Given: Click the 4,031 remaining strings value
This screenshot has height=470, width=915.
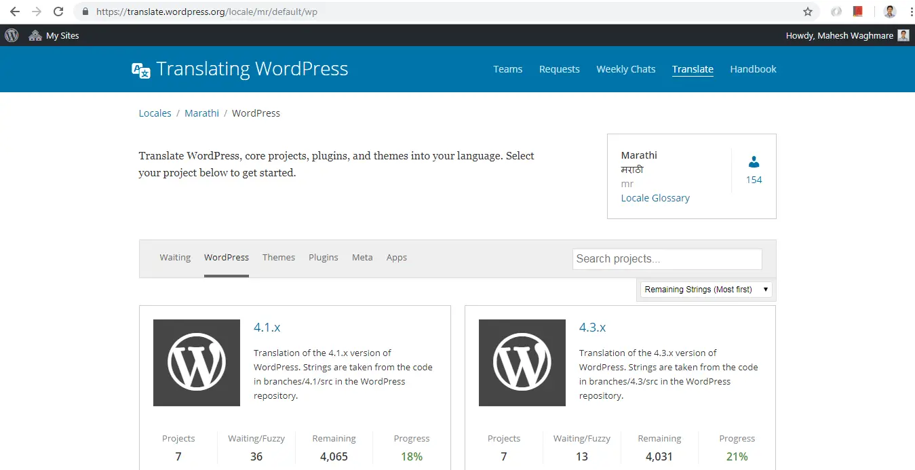Looking at the screenshot, I should pyautogui.click(x=659, y=456).
